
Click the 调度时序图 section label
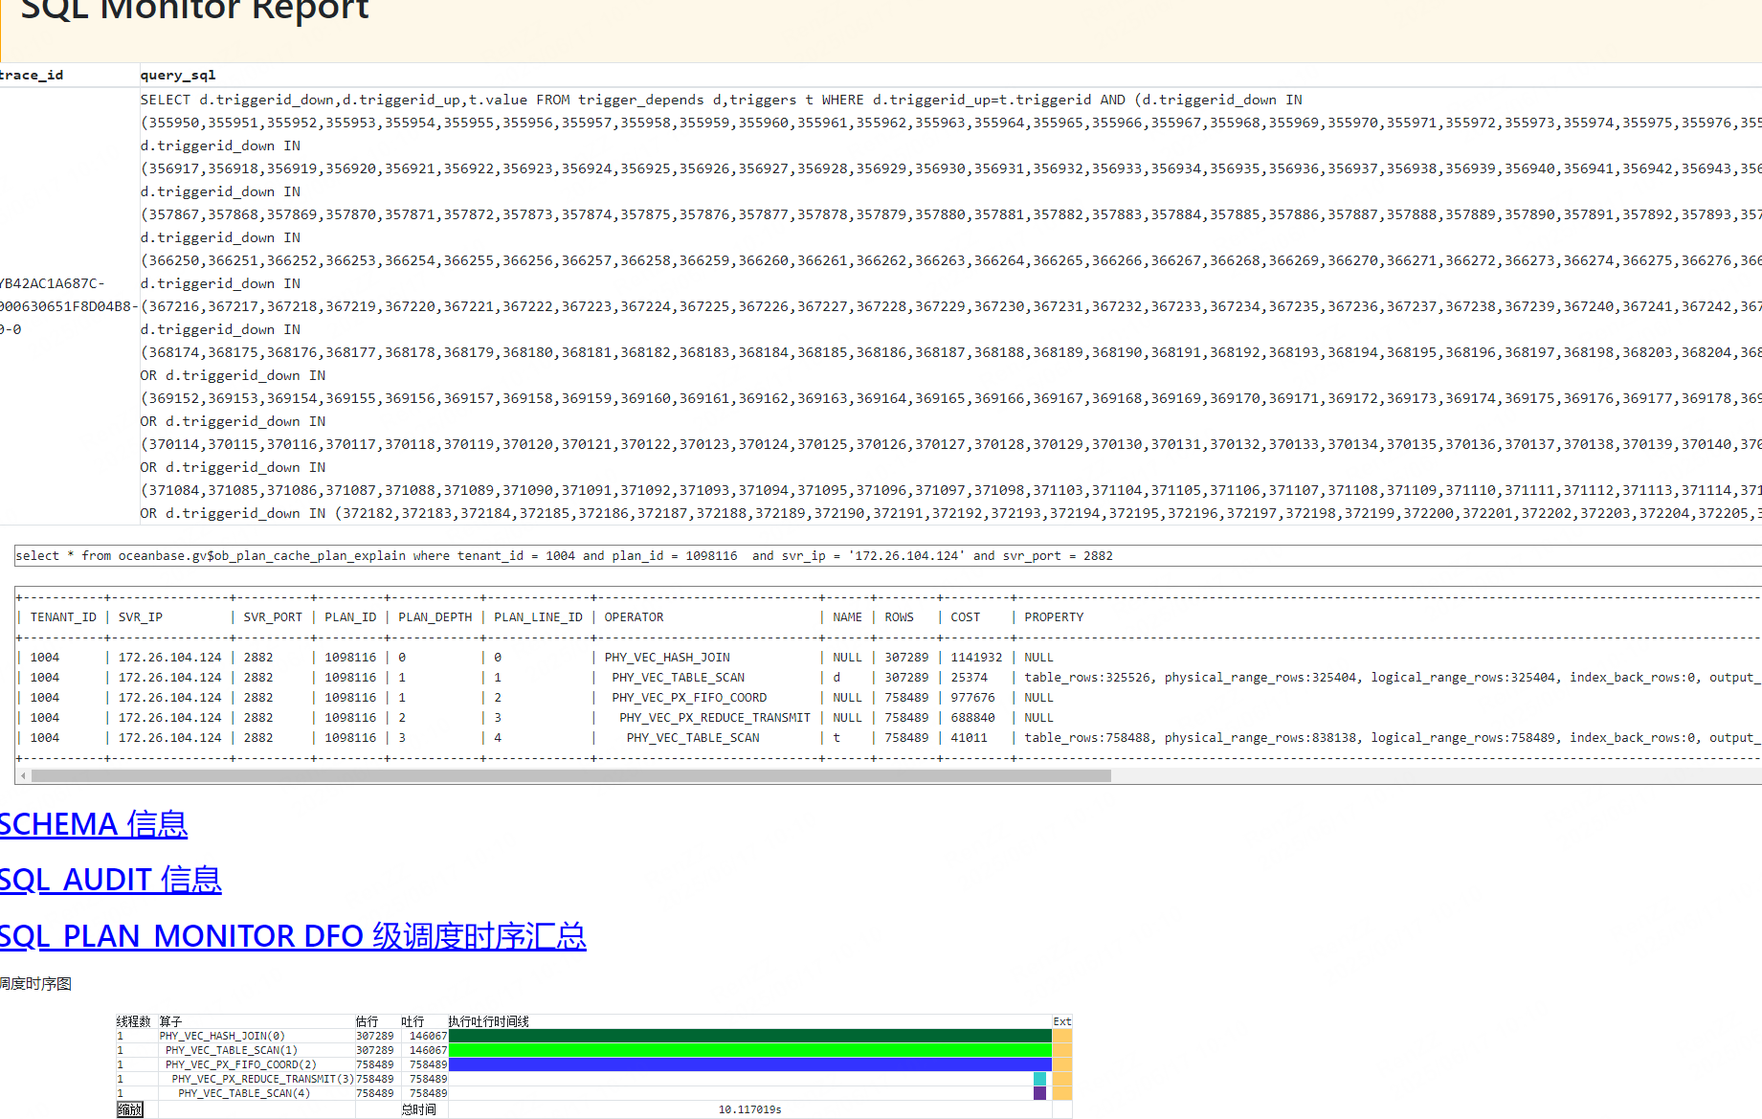tap(35, 984)
